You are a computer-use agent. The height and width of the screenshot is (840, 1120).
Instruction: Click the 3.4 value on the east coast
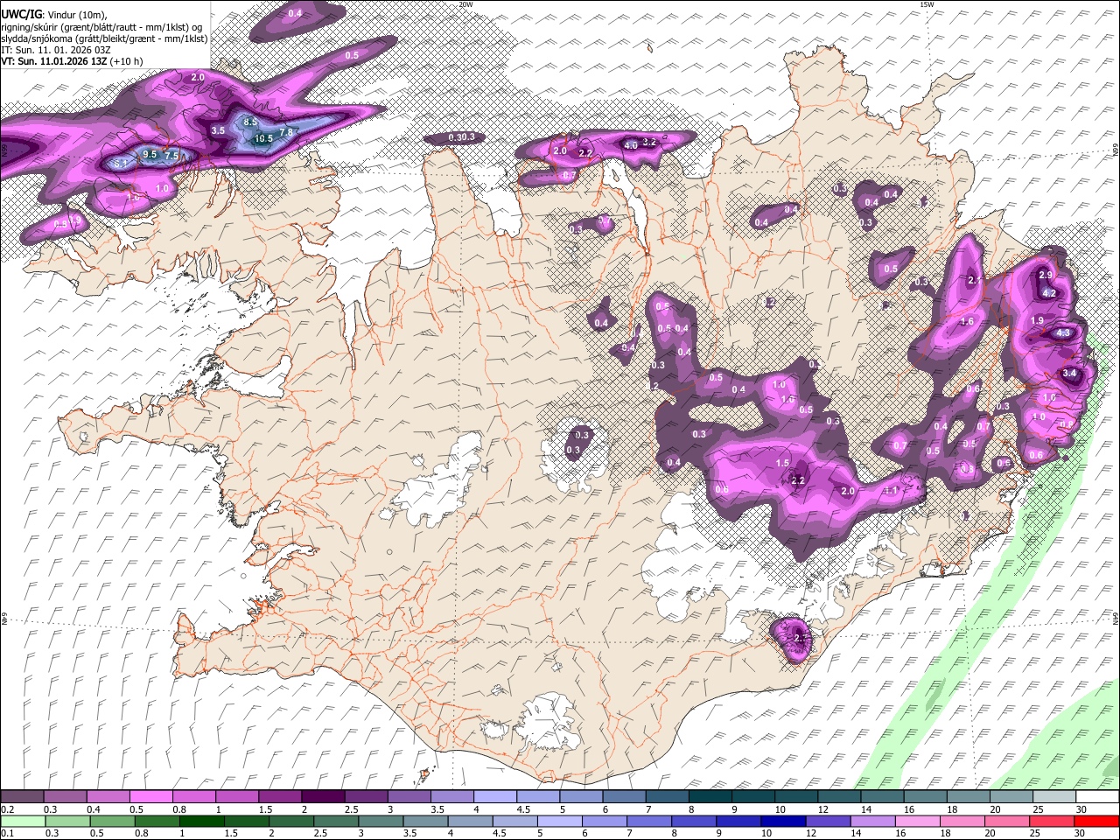coord(1069,373)
